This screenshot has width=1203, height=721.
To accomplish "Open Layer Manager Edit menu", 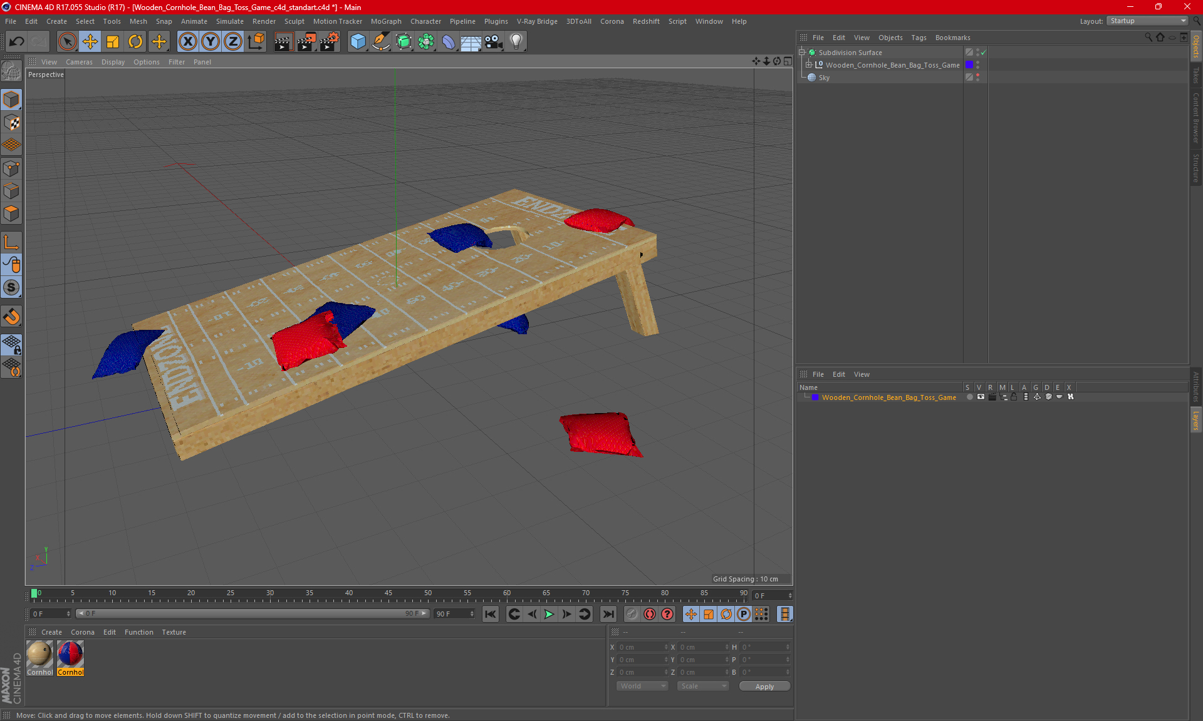I will [x=838, y=374].
